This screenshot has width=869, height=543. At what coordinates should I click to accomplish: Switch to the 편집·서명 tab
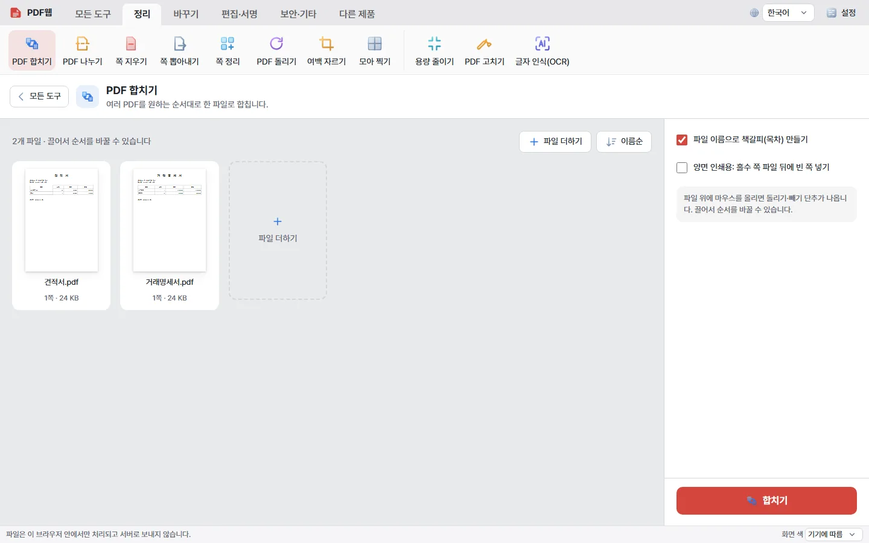(x=240, y=14)
